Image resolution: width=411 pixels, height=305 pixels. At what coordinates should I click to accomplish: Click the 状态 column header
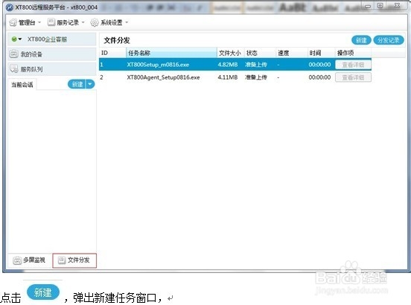click(260, 53)
